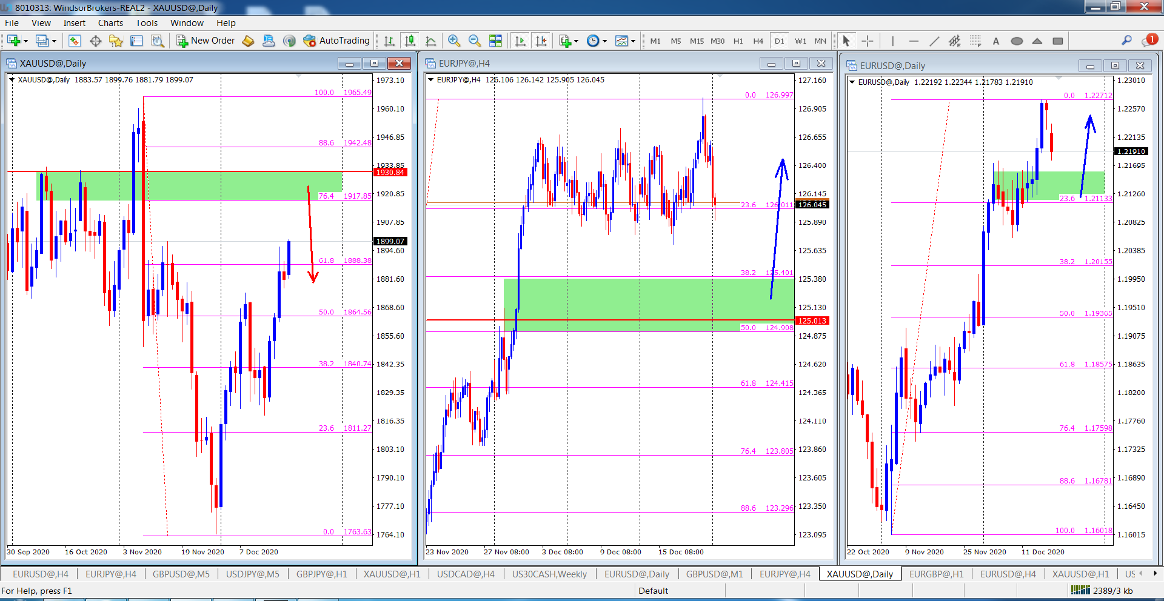The width and height of the screenshot is (1164, 601).
Task: Expand the new chart dropdown arrow
Action: point(25,41)
